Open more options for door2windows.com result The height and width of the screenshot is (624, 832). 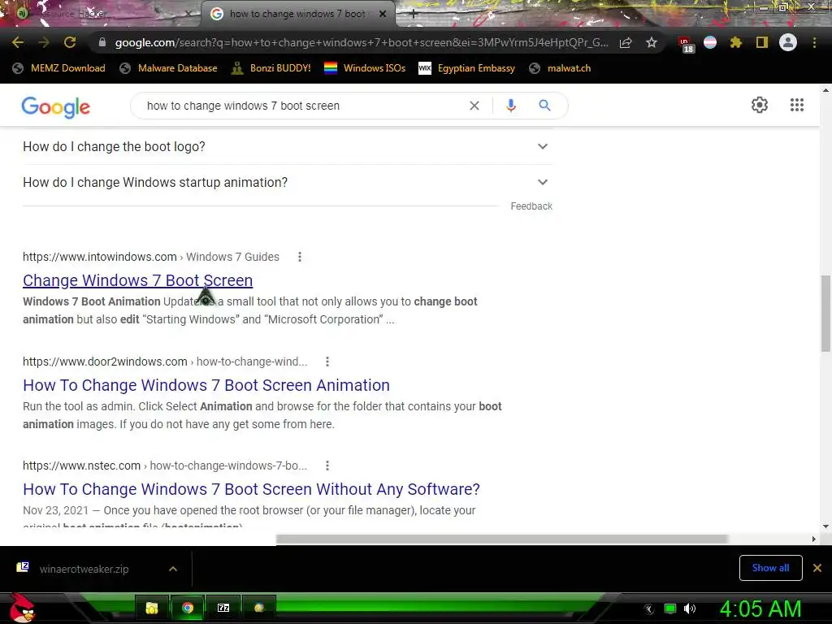point(327,362)
